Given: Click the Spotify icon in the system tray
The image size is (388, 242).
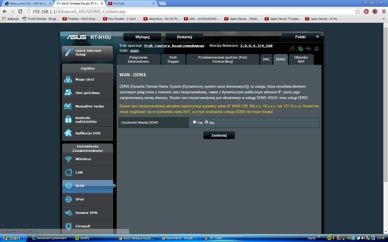Looking at the screenshot, I should coord(329,238).
